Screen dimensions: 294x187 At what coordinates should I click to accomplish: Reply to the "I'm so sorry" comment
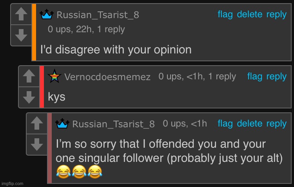[x=276, y=124]
